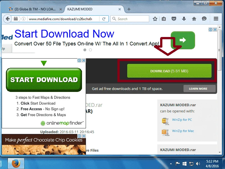Close the onlinemapfinder ad X
The image size is (225, 169).
click(84, 61)
